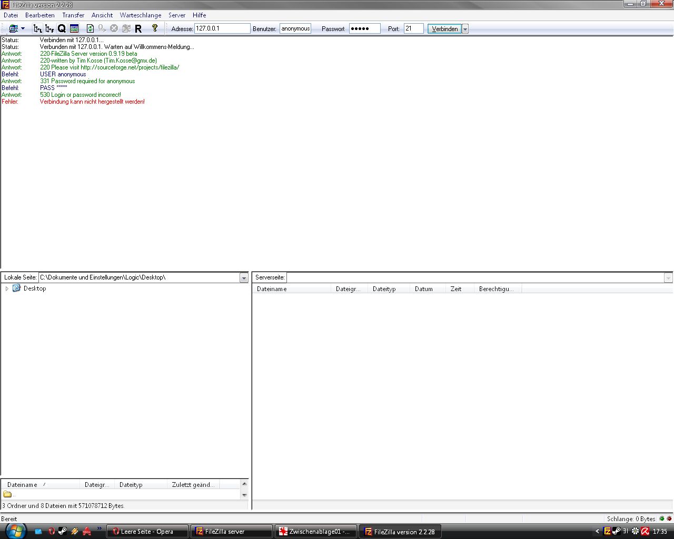Sort local list by Zuletzt geänd... column
The height and width of the screenshot is (539, 674).
193,485
